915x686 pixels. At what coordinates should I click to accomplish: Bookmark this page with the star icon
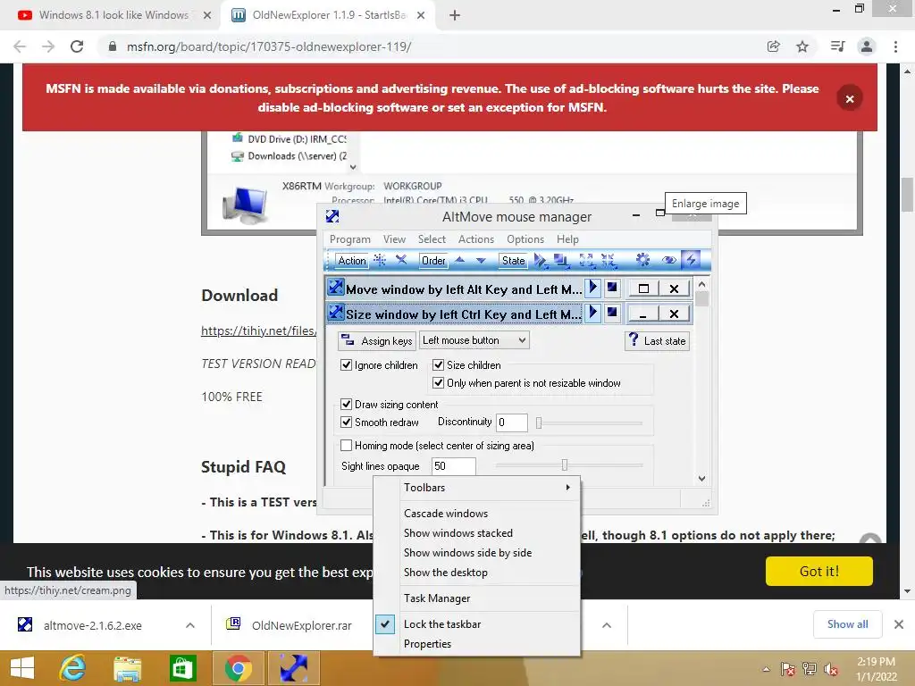pyautogui.click(x=803, y=46)
